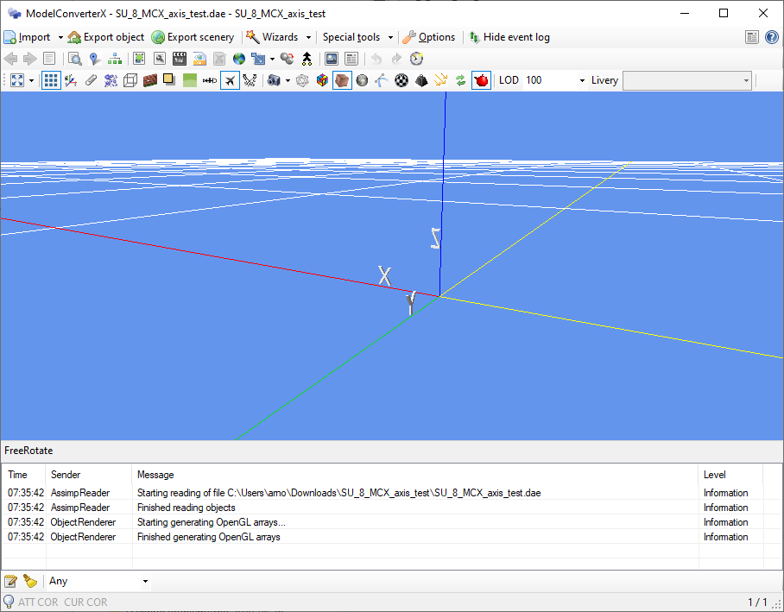Toggle the event log panel icon near Help
Image resolution: width=784 pixels, height=612 pixels.
751,37
